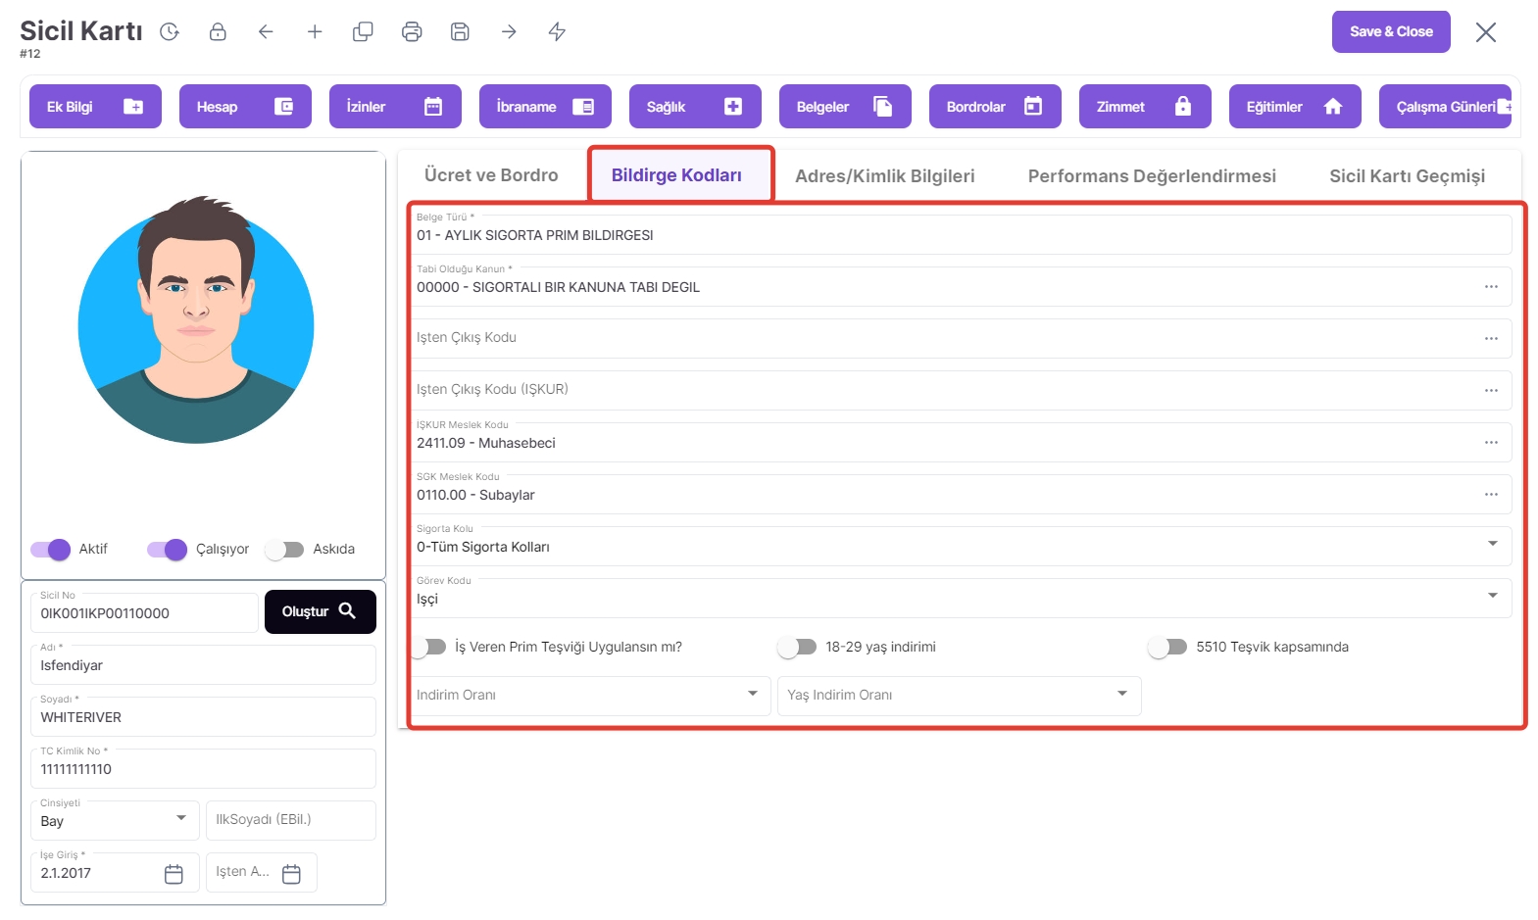Switch to the Ücret ve Bordro tab
Viewport: 1538px width, 920px height.
[491, 175]
